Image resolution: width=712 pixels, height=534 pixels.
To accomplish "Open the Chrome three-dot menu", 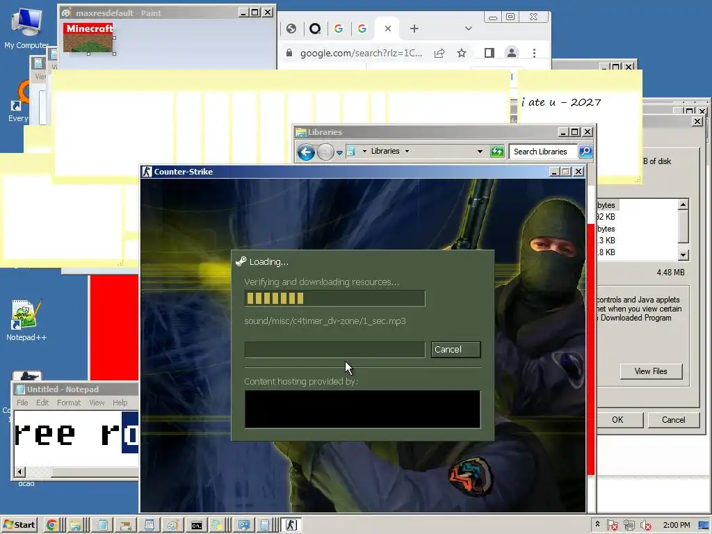I will [x=535, y=53].
